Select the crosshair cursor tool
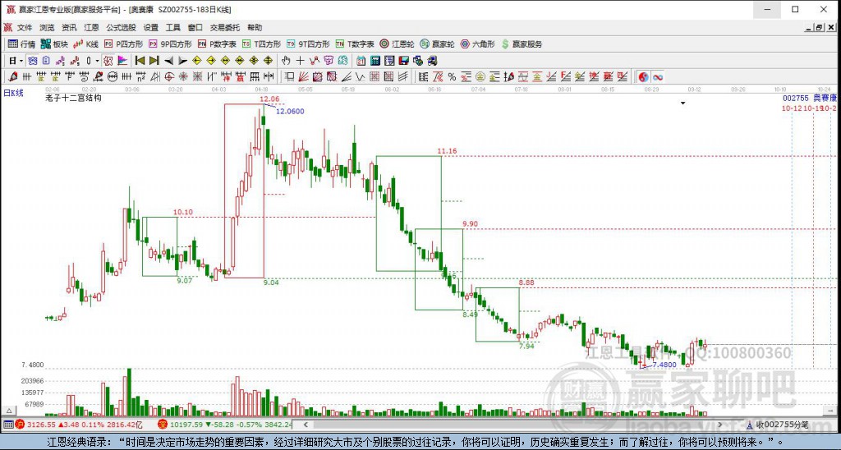Screen dimensions: 841x450 click(x=301, y=60)
